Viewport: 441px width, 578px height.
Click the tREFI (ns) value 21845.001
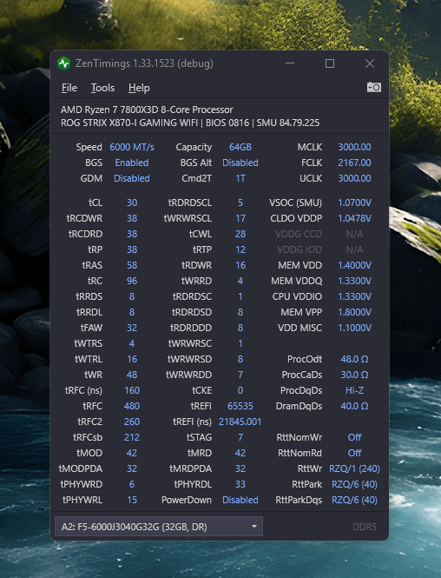pyautogui.click(x=240, y=422)
